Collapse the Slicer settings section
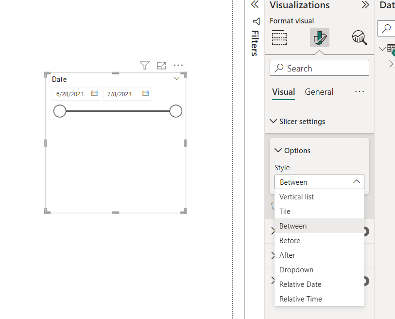 click(273, 121)
